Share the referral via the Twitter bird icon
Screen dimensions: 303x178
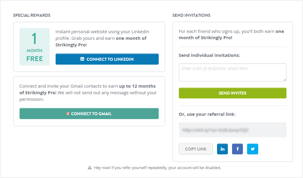tap(252, 149)
